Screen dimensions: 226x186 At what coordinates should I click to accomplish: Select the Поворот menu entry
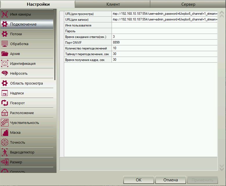point(27,103)
